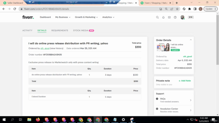The height and width of the screenshot is (123, 219).
Task: Open a new browser tab
Action: click(x=177, y=3)
